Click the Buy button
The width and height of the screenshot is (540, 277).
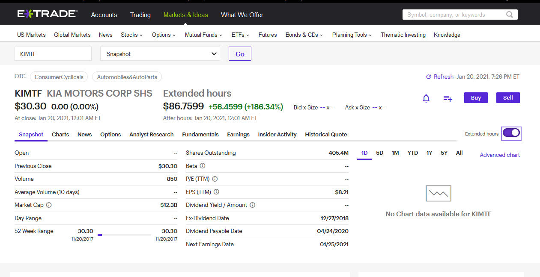coord(476,98)
